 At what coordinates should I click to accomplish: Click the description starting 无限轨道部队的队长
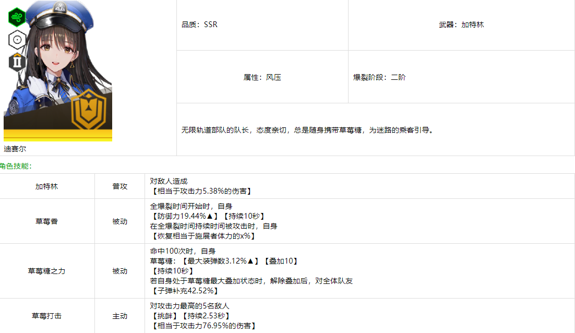[x=307, y=130]
